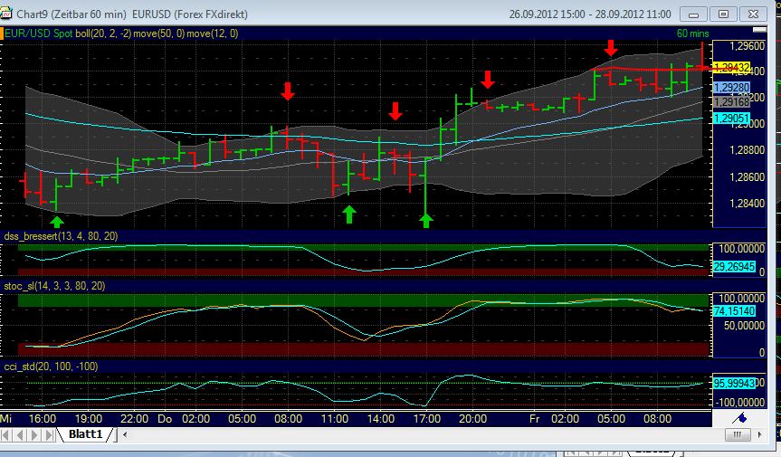Viewport: 781px width, 457px height.
Task: Minimize the Chart9 window
Action: point(693,14)
